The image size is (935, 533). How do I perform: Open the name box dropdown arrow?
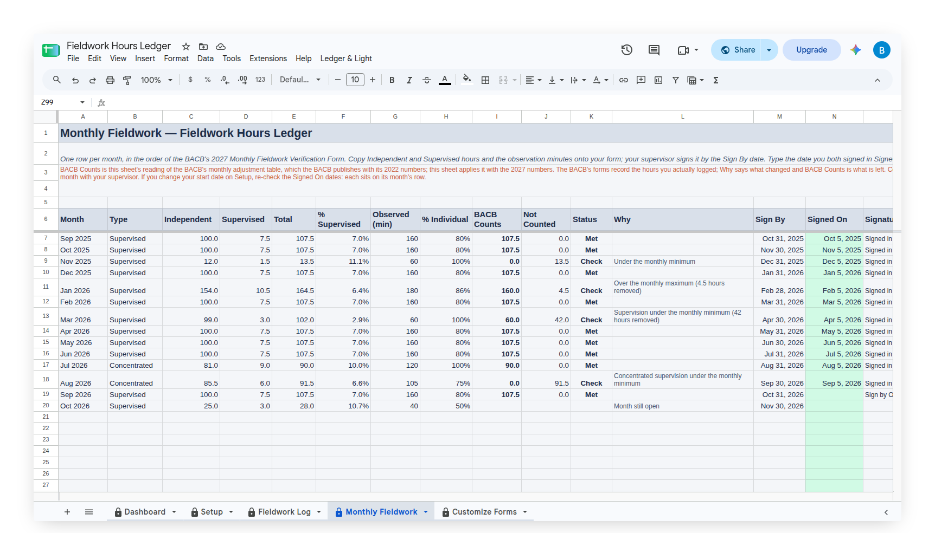tap(82, 102)
